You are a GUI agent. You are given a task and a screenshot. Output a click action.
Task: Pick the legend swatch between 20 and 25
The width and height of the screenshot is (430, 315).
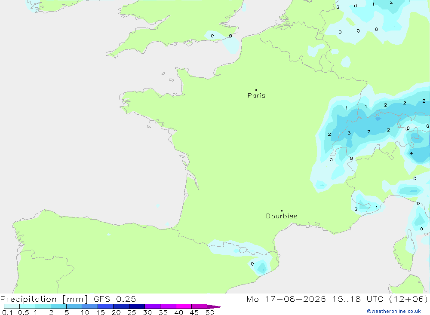point(121,306)
